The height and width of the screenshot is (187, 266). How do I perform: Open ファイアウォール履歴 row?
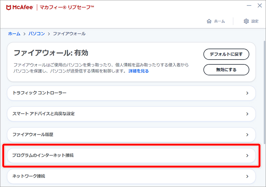(131, 135)
